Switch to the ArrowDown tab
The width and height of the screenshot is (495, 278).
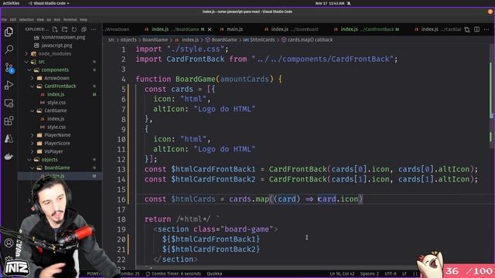point(118,29)
